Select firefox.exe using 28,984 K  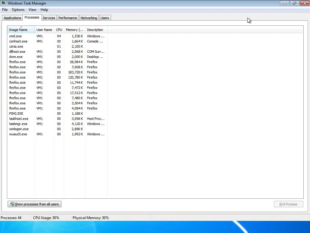(57, 62)
